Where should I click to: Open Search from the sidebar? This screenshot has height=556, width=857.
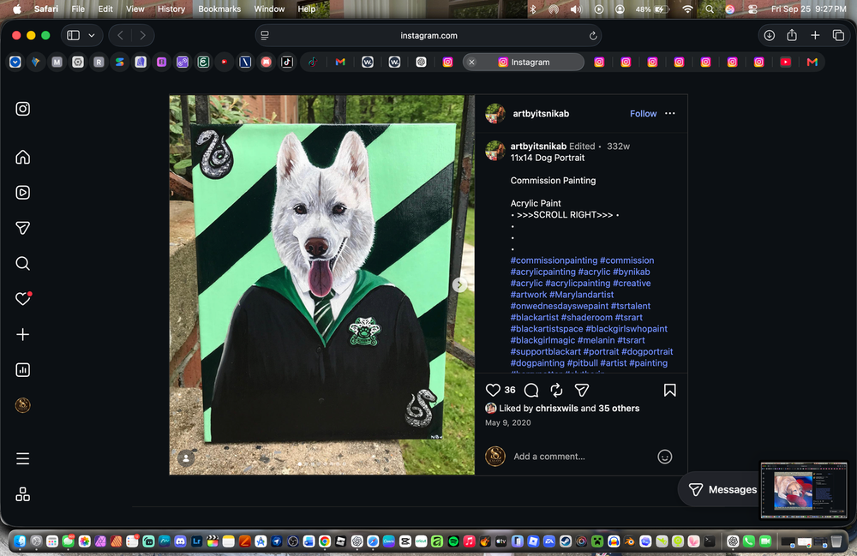[x=23, y=263]
